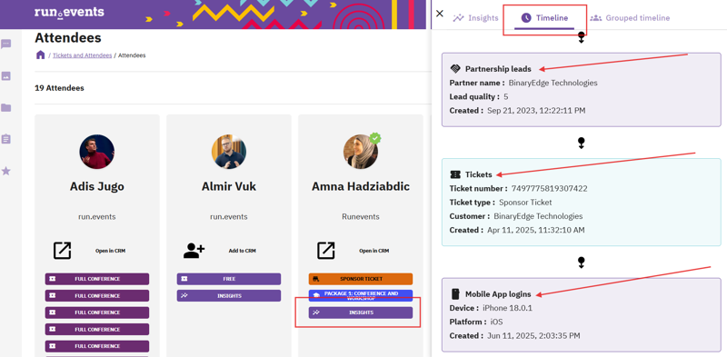The width and height of the screenshot is (727, 357).
Task: Click the Tickets card ticket icon
Action: pos(455,174)
